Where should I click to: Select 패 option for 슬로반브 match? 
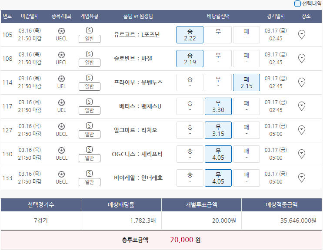pyautogui.click(x=246, y=59)
